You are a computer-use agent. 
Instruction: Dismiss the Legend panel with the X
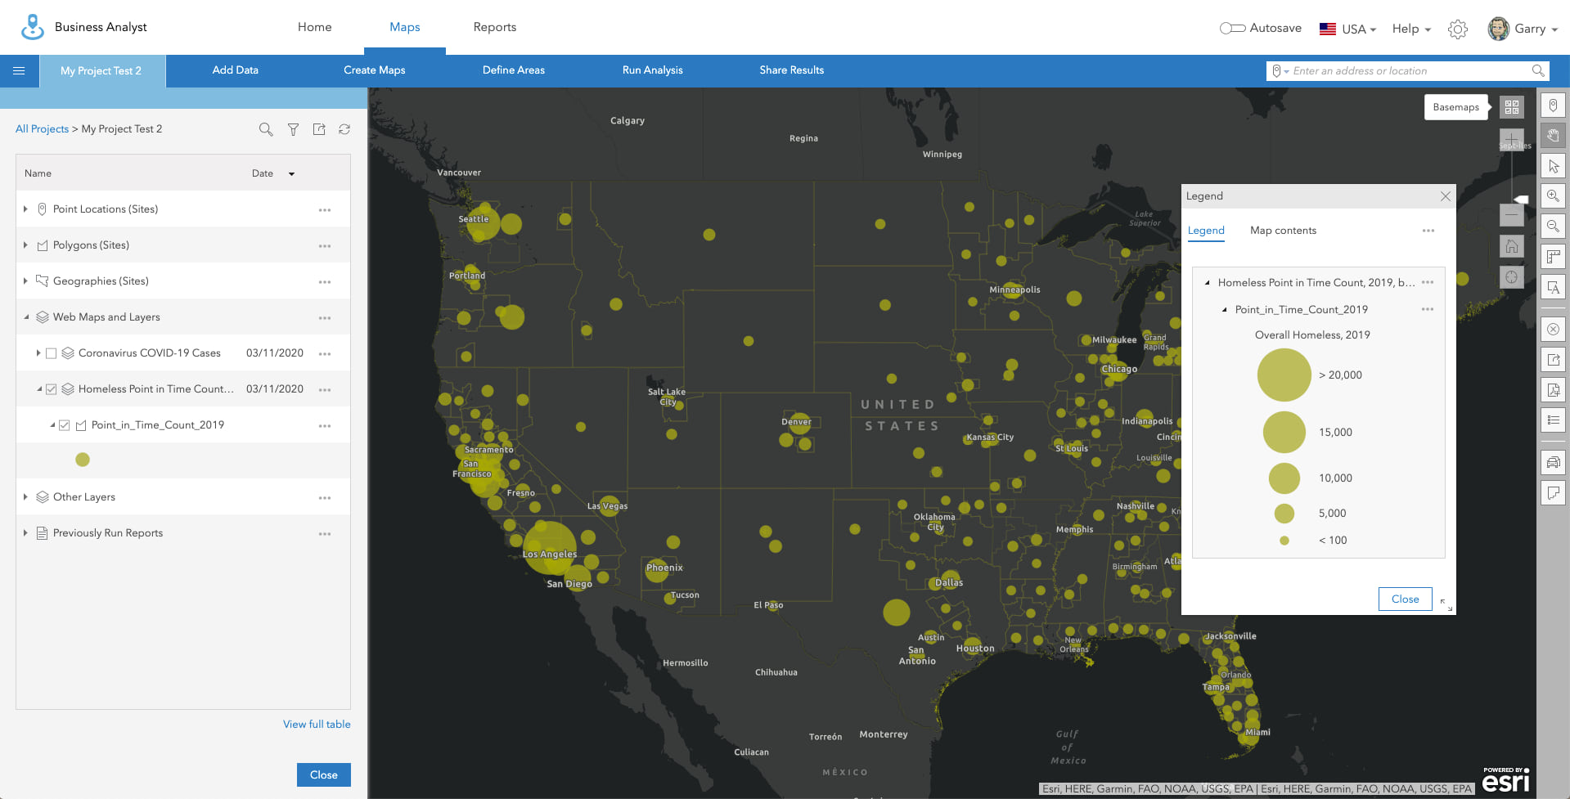[x=1446, y=196]
